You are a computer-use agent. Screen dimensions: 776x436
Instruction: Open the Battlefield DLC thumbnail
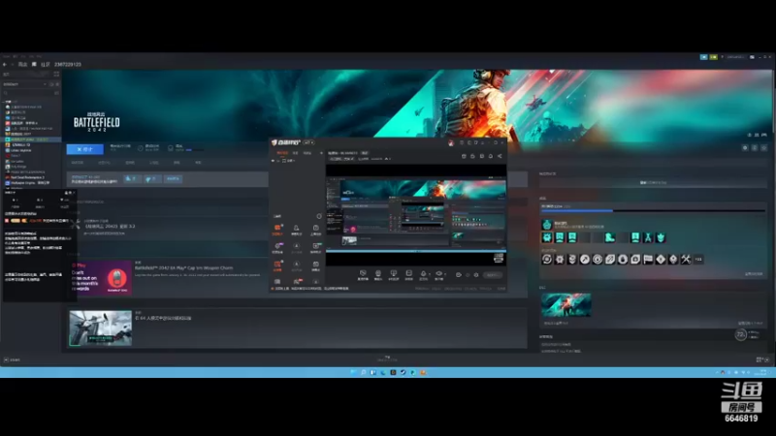[x=566, y=305]
